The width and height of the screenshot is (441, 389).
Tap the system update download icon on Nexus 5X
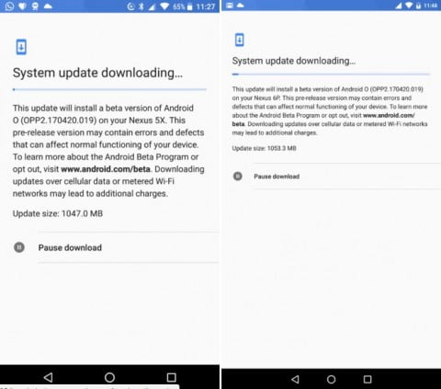[21, 47]
